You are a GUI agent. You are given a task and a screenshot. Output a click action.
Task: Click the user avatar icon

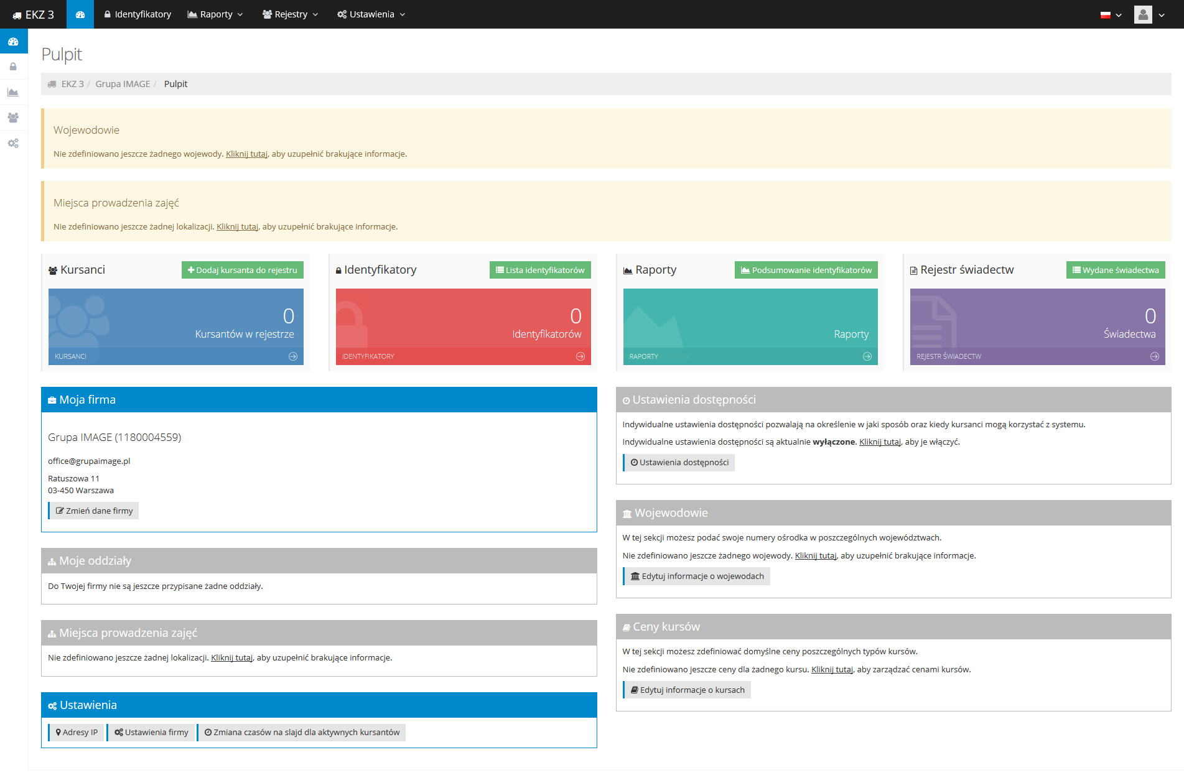click(x=1143, y=14)
